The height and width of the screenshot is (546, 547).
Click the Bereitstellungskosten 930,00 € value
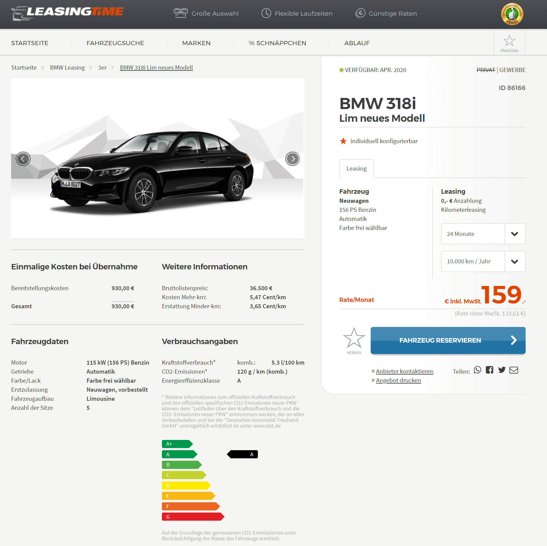tap(123, 288)
